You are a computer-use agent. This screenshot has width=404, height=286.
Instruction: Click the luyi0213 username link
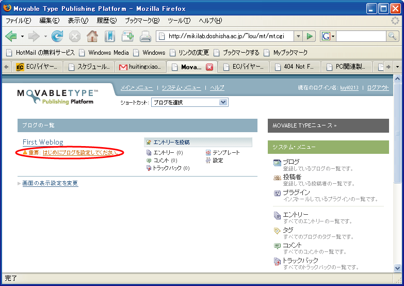point(349,88)
